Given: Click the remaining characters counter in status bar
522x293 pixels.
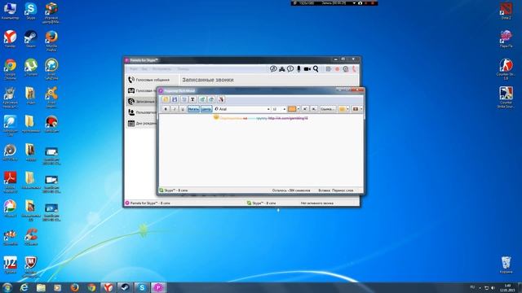Looking at the screenshot, I should click(291, 190).
